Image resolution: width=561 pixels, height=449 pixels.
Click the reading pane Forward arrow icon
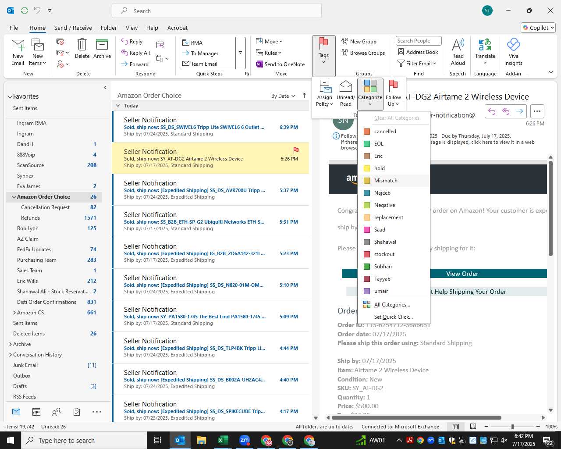pos(520,111)
